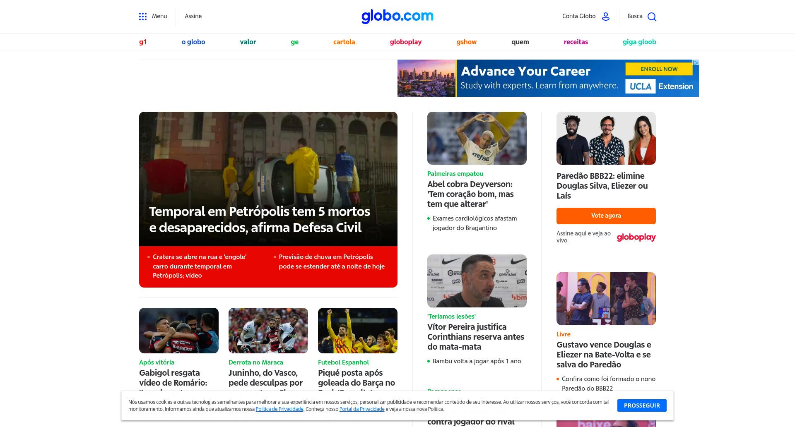Click the Assine link in header
This screenshot has height=427, width=795.
(x=193, y=16)
